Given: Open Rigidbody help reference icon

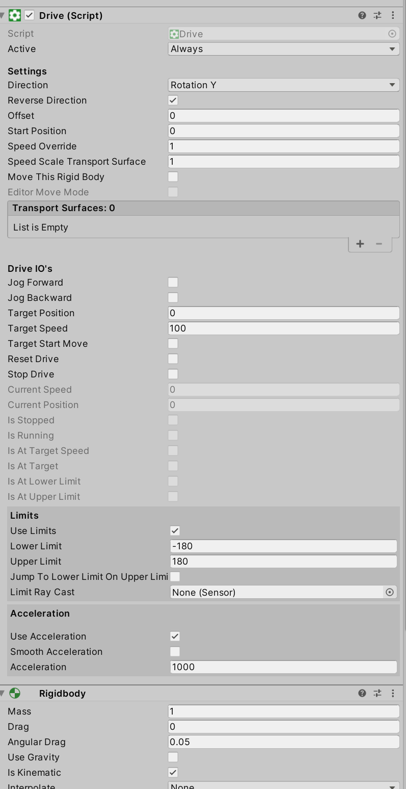Looking at the screenshot, I should pos(362,693).
